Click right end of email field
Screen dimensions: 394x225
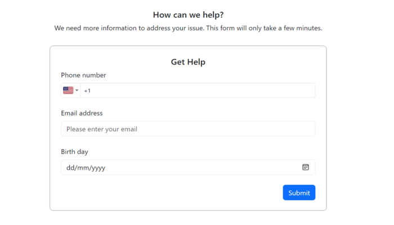[308, 129]
